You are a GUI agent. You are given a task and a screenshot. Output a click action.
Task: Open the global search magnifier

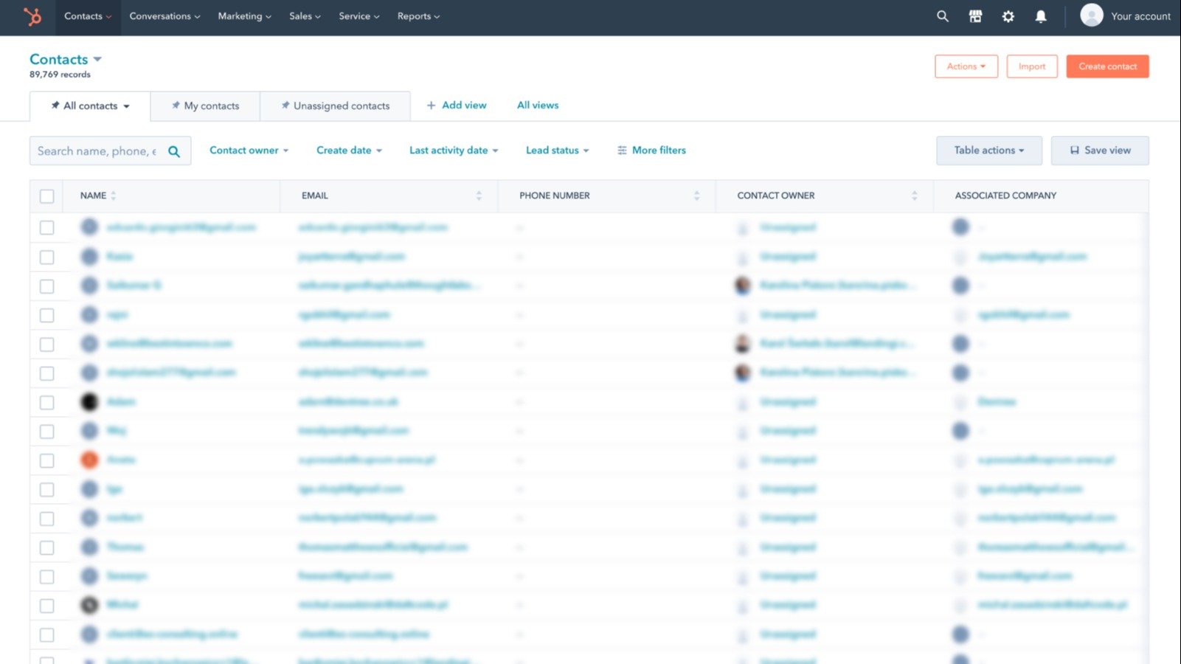click(942, 15)
